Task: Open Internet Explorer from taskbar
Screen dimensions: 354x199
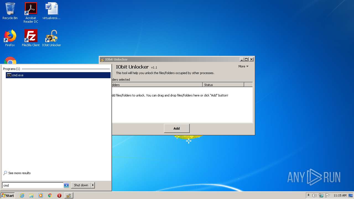Action: pyautogui.click(x=22, y=195)
